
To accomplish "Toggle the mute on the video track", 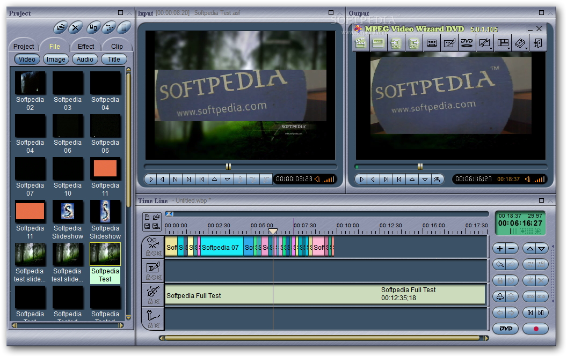I will coord(159,254).
